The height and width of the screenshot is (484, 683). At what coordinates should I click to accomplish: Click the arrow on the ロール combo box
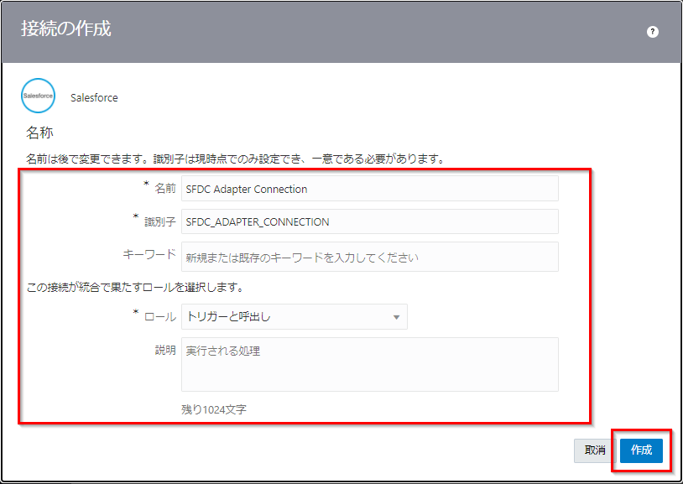[x=396, y=317]
